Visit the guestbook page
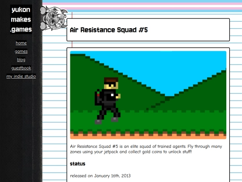Viewport: 242px width, 182px height. 21,68
